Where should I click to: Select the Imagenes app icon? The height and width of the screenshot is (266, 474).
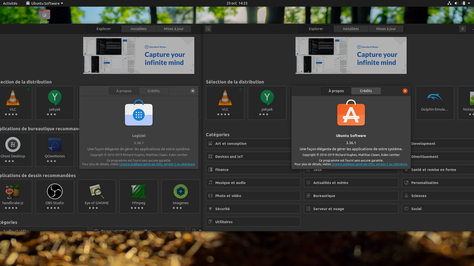[x=181, y=191]
